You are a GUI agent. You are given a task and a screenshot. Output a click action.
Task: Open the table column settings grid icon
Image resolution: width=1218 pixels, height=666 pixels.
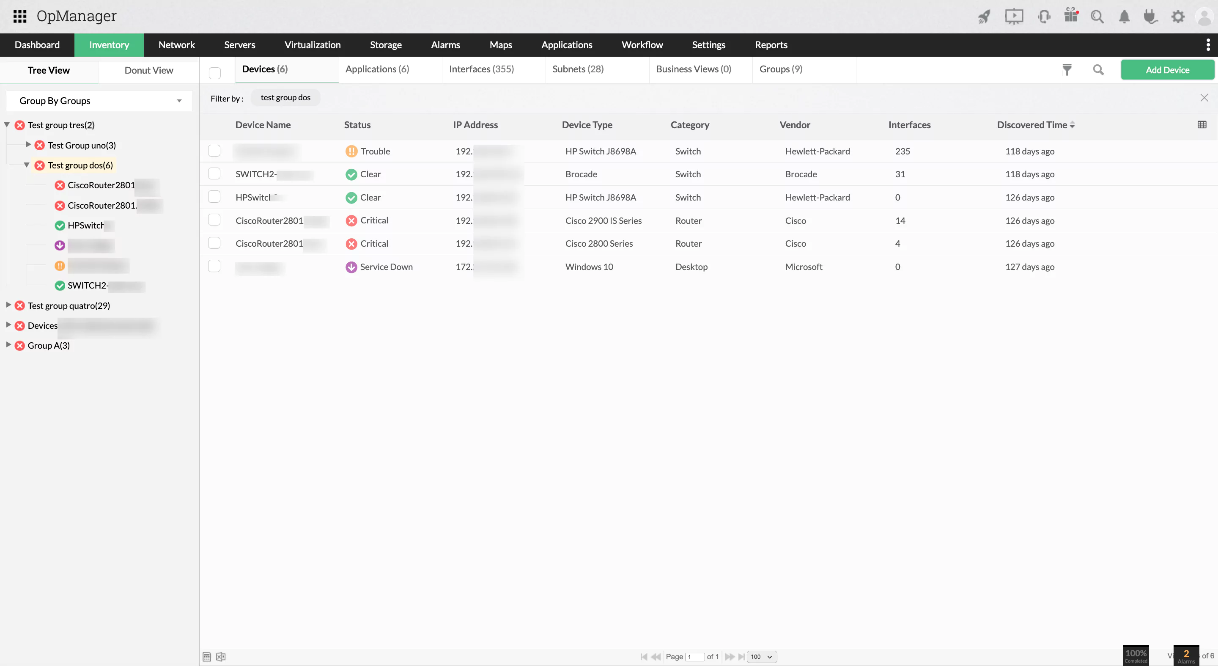click(1202, 124)
